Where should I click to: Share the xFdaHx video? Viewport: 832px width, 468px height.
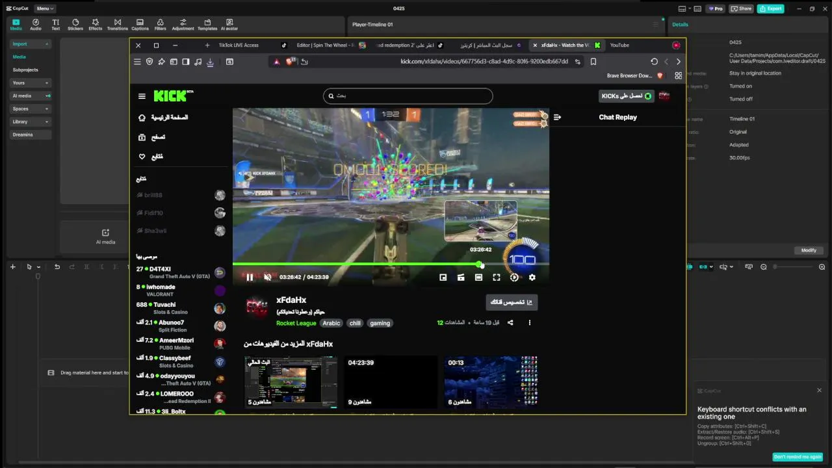[x=510, y=322]
